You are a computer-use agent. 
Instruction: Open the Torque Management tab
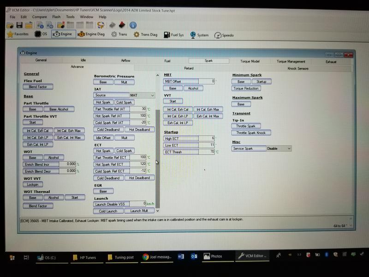[x=291, y=61]
